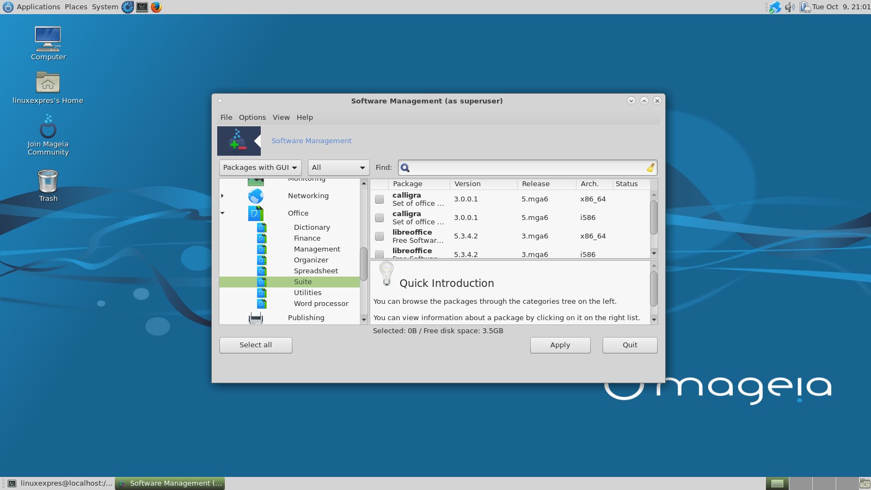Click the Spreadsheet subcategory icon
The width and height of the screenshot is (871, 490).
point(262,271)
